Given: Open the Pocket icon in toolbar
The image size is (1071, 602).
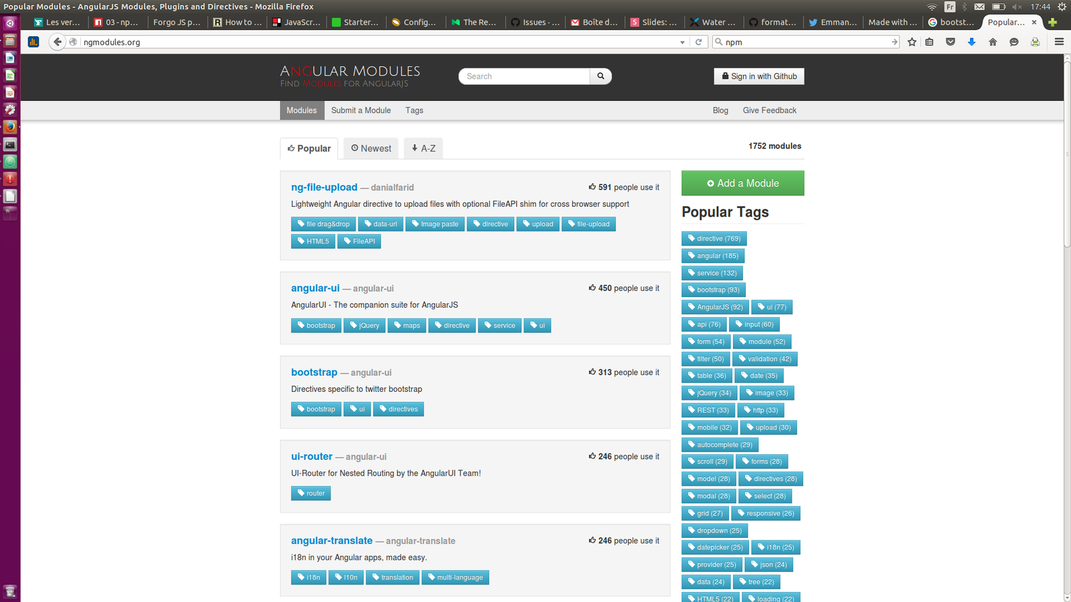Looking at the screenshot, I should 950,41.
